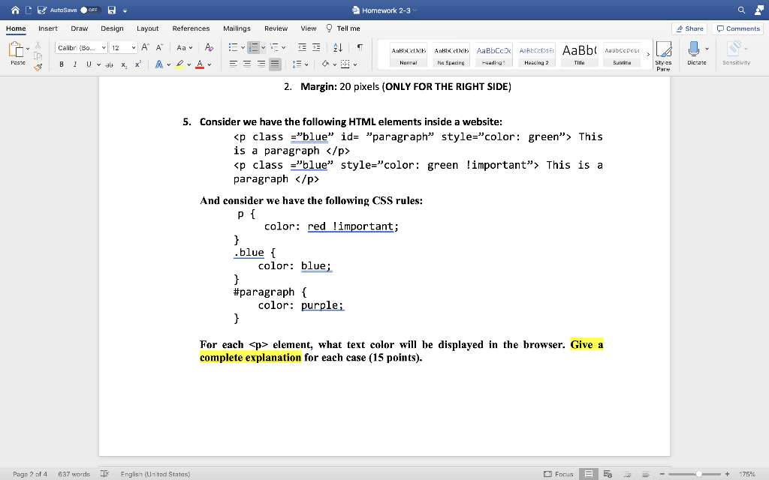Screen dimensions: 769x480
Task: Open the Styles Pane
Action: 664,52
